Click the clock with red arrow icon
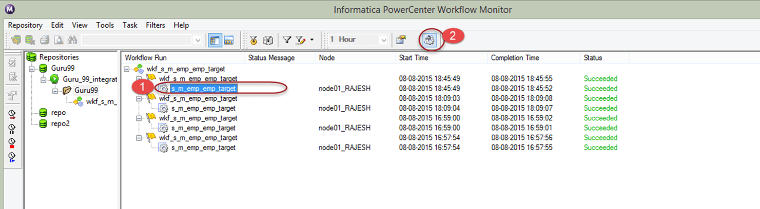Viewport: 760px width, 209px height. click(12, 114)
